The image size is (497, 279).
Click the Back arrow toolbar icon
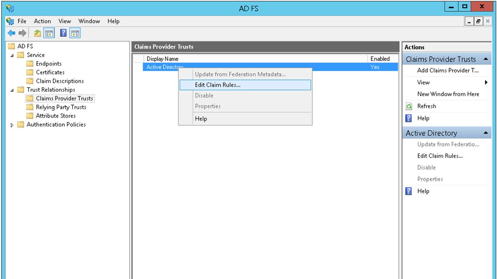(11, 33)
